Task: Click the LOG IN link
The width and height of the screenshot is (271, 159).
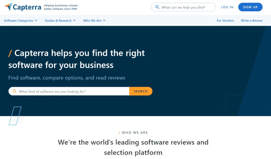Action: tap(227, 7)
